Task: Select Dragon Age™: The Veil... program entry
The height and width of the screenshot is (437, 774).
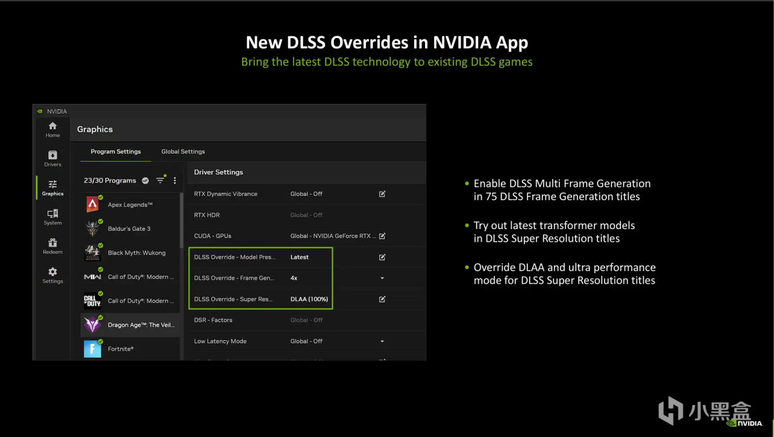Action: (131, 325)
